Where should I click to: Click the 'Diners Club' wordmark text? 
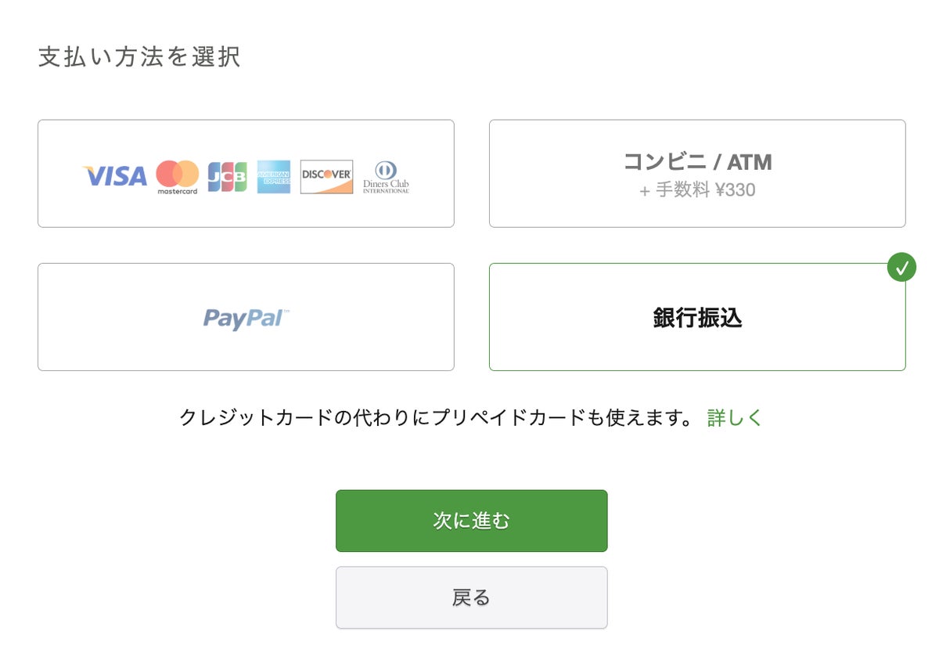386,185
